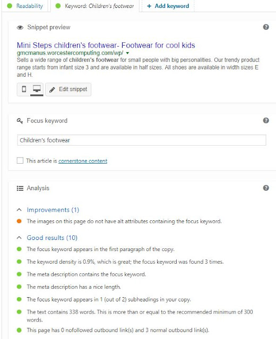Open help for Focus keyword section

click(266, 120)
